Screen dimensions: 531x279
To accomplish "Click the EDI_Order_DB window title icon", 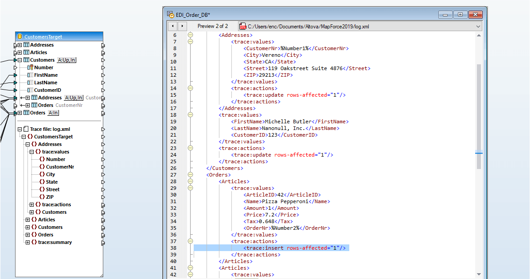I will point(171,14).
